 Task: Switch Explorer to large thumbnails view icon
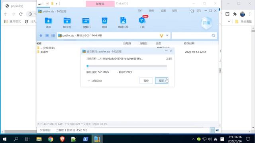pyautogui.click(x=217, y=130)
